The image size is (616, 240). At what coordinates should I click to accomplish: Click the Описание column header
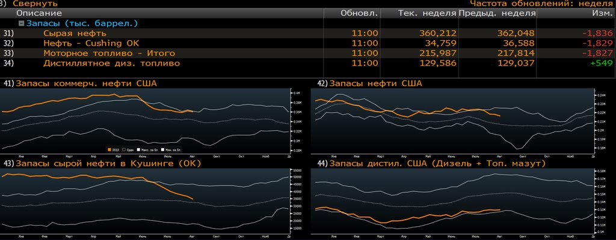click(39, 13)
